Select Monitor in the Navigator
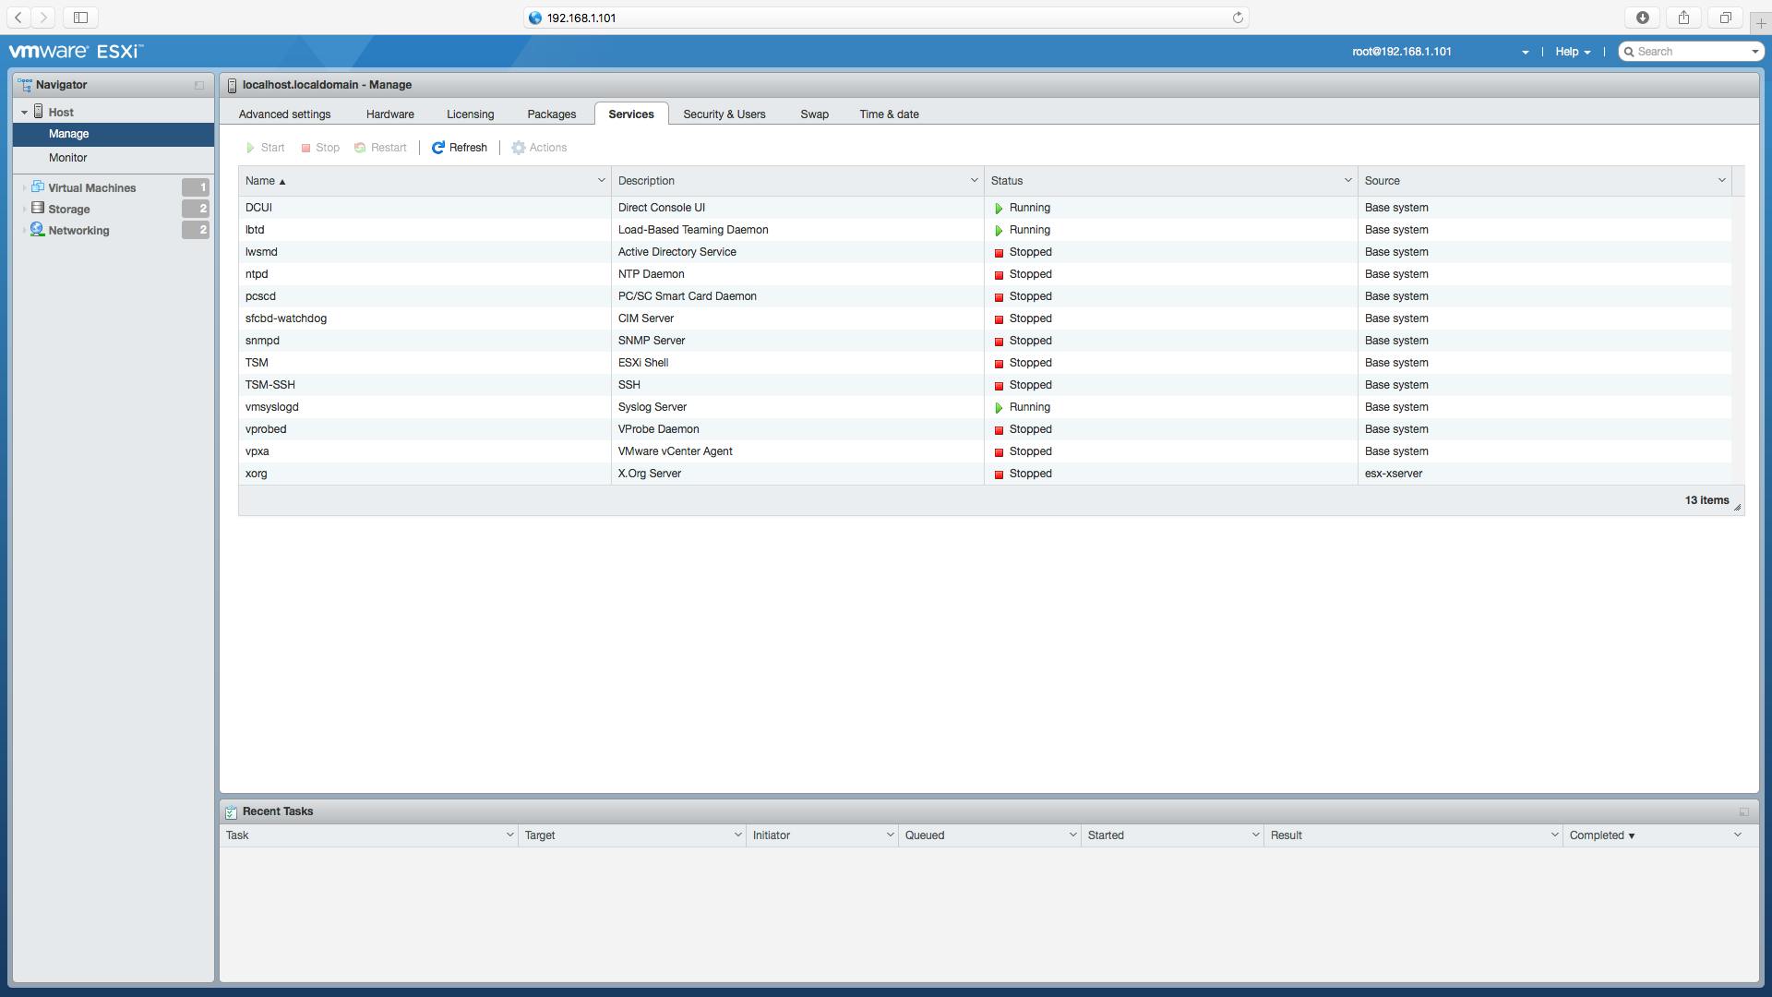Image resolution: width=1772 pixels, height=997 pixels. point(68,158)
